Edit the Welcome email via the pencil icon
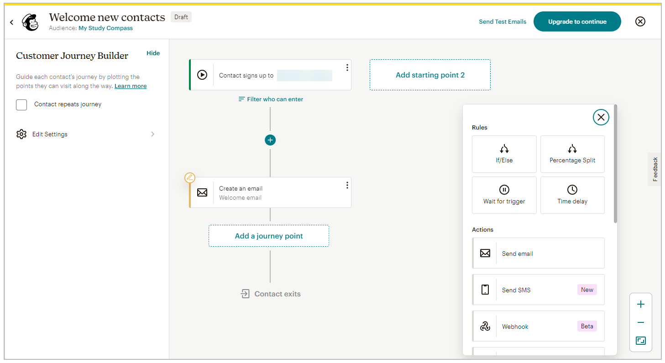Viewport: 665px width, 363px height. 190,177
